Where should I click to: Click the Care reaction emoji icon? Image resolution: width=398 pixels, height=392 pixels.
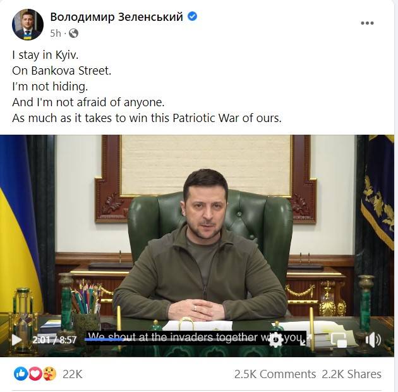click(49, 374)
